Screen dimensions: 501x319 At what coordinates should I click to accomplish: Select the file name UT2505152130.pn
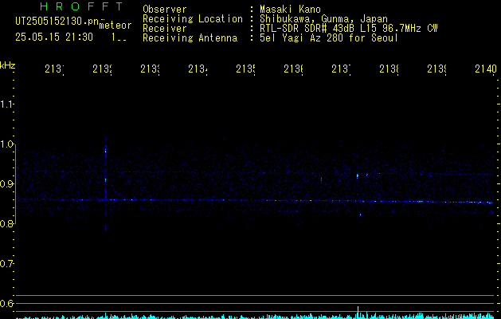click(57, 21)
